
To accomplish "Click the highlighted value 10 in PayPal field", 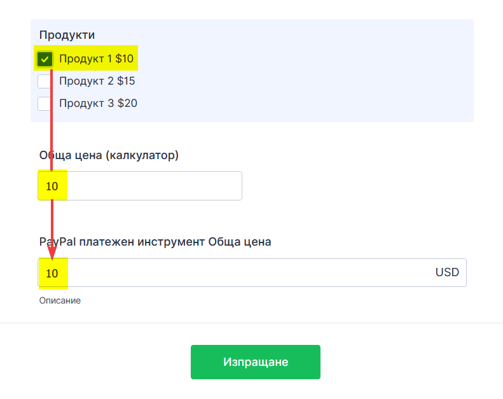I will (x=52, y=274).
